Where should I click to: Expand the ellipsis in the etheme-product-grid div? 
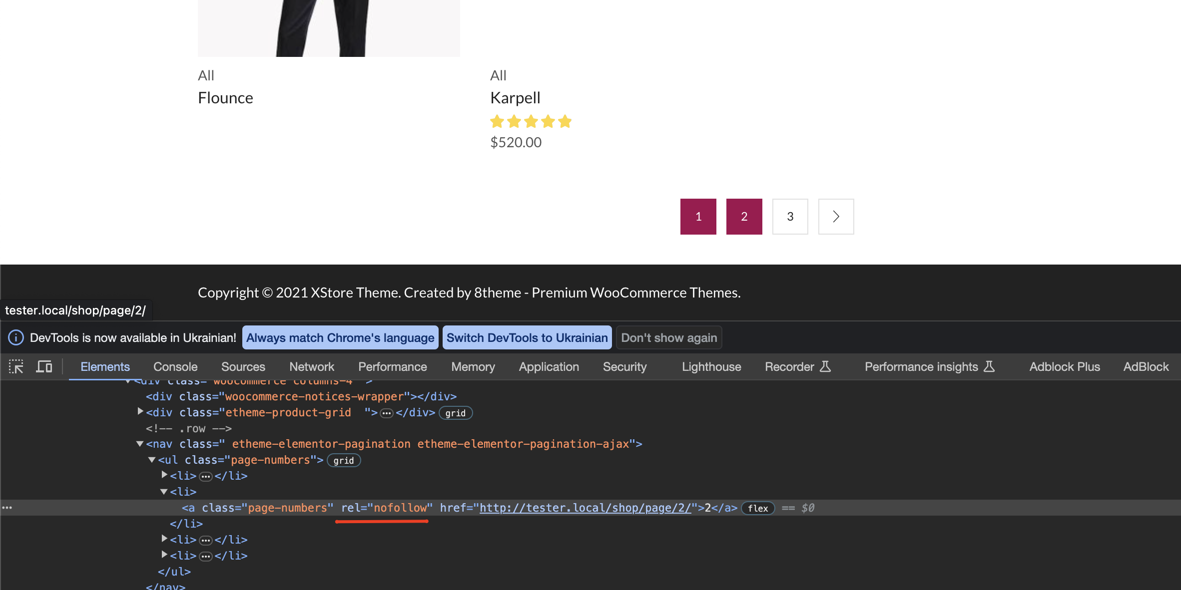[x=387, y=413]
